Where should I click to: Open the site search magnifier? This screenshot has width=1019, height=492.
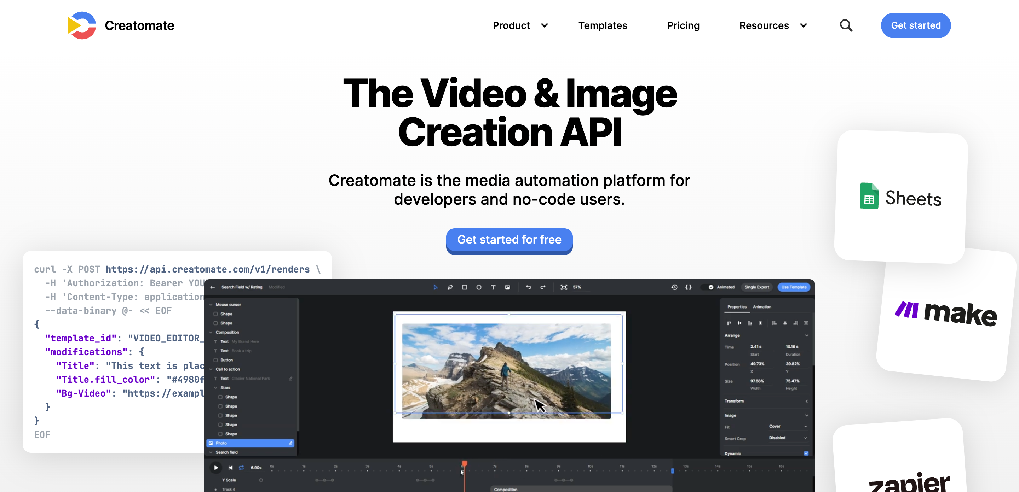pos(846,25)
